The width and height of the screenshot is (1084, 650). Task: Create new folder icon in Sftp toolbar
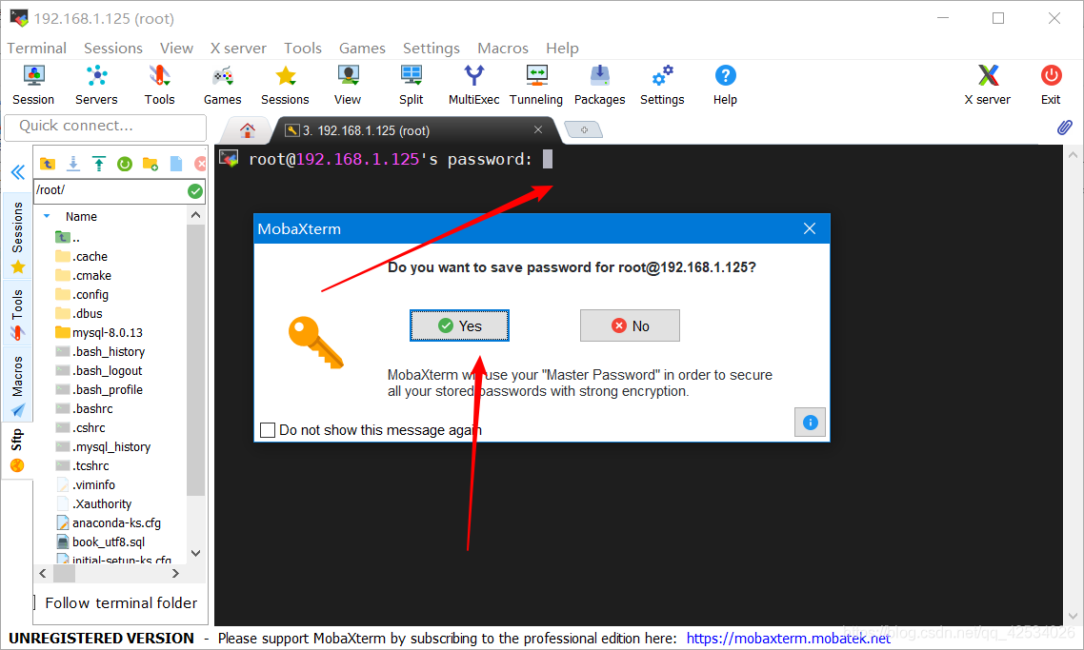click(x=150, y=164)
